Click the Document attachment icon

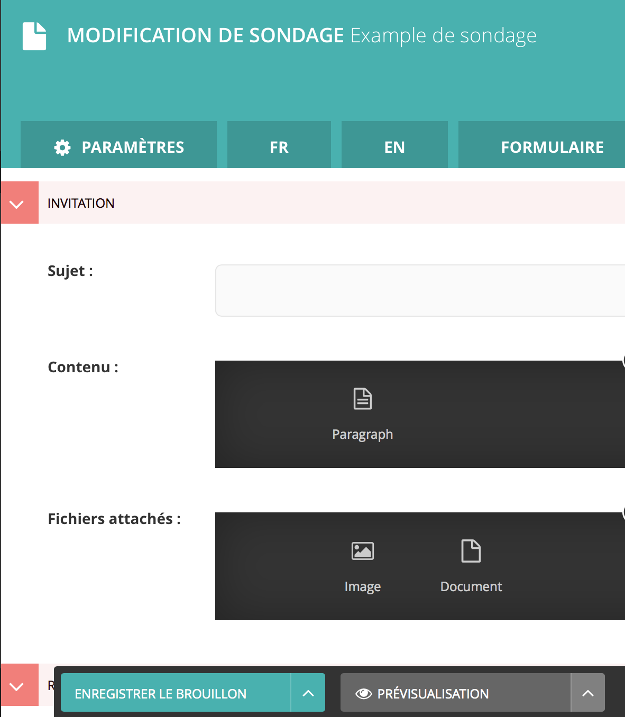(471, 551)
